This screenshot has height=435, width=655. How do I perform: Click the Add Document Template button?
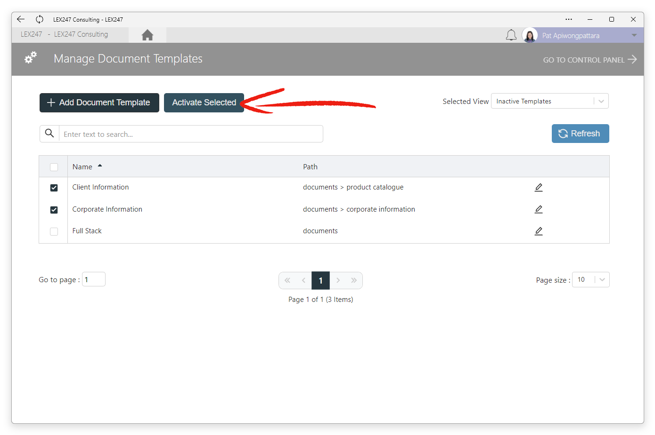pos(99,103)
